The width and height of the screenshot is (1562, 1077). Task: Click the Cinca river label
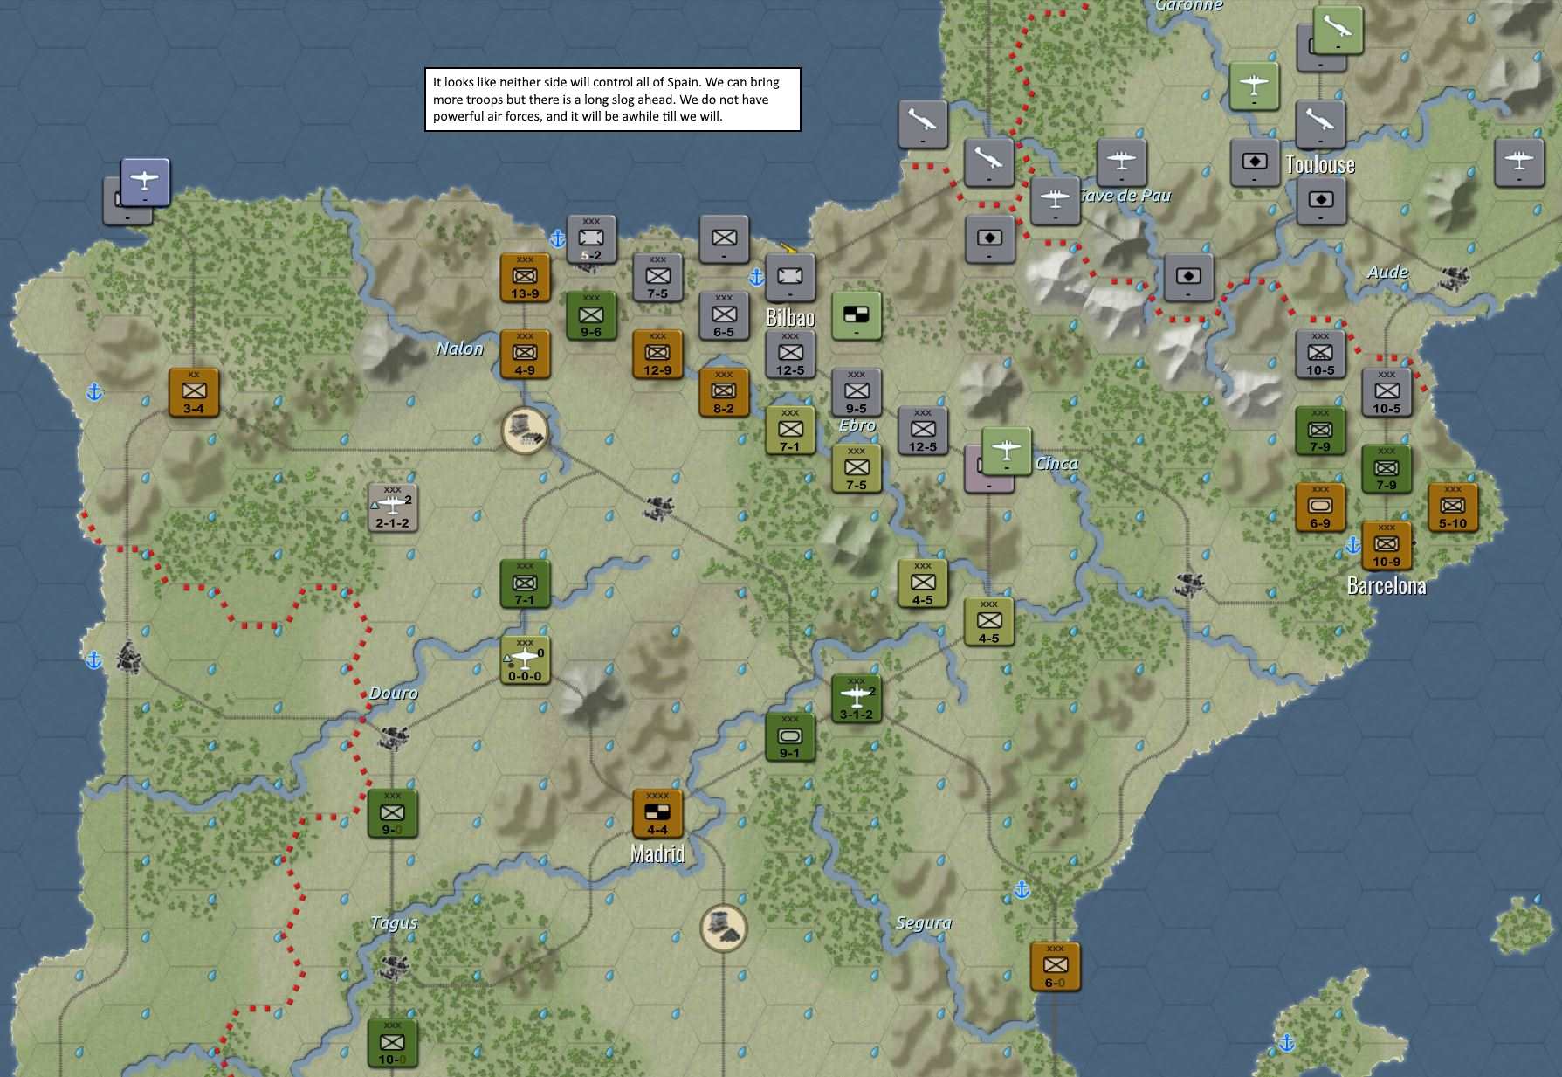1056,463
